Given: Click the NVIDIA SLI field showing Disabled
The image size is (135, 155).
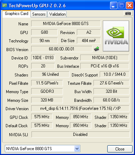Looking at the screenshot, I should click(80, 134).
